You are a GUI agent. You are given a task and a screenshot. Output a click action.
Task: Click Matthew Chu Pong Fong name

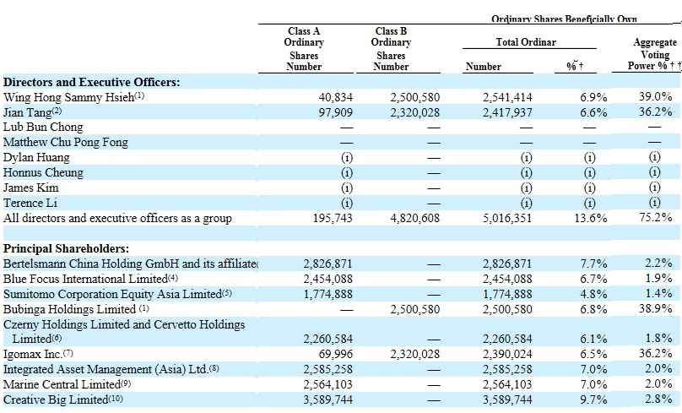point(66,142)
